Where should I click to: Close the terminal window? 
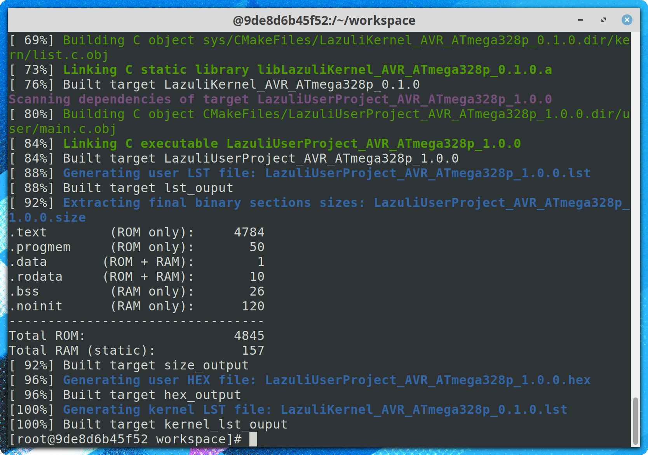point(627,19)
